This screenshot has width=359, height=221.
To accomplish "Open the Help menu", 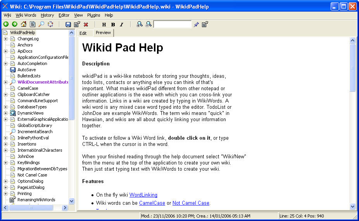I will [x=109, y=15].
